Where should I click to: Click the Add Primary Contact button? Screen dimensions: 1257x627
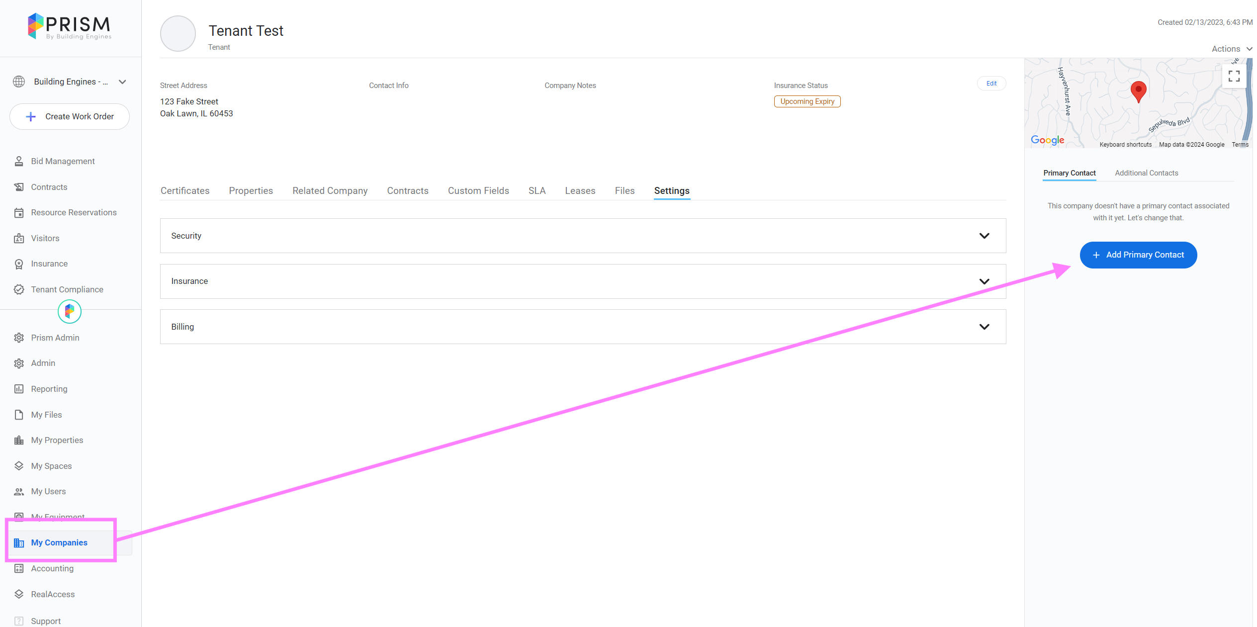(x=1138, y=255)
